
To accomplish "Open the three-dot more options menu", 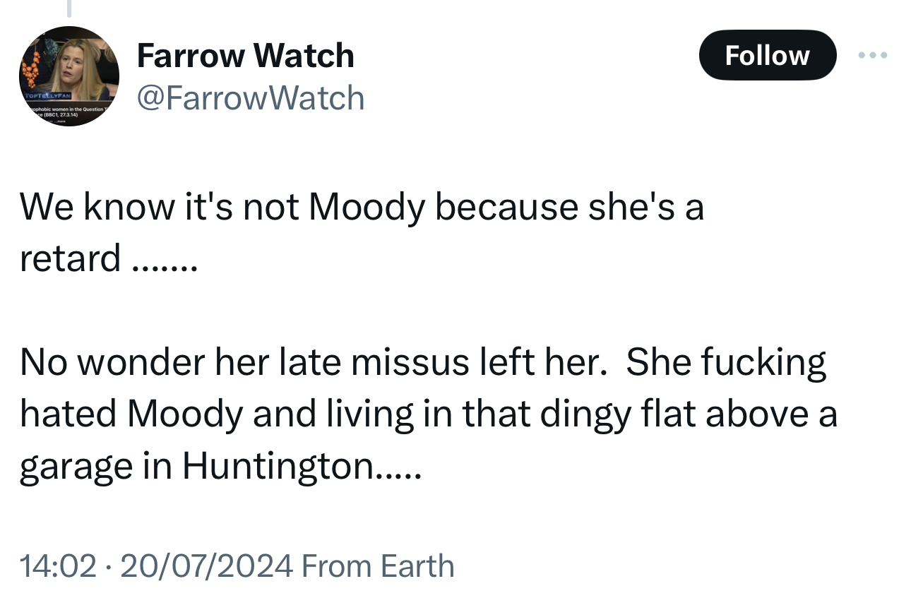I will [x=872, y=55].
